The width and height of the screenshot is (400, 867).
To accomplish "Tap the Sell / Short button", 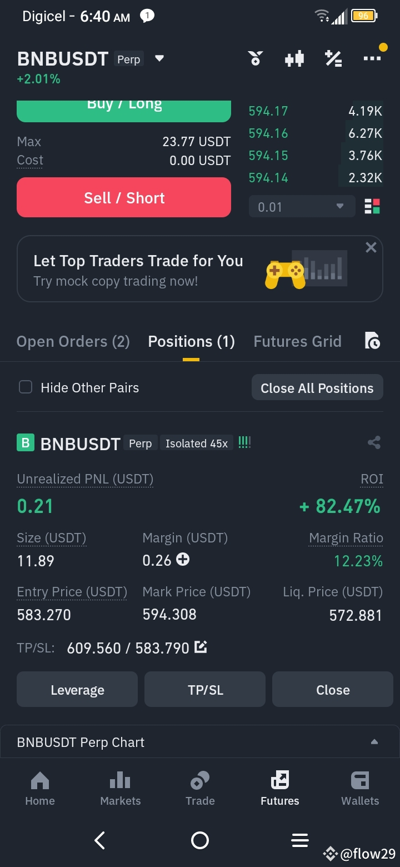I will tap(124, 197).
